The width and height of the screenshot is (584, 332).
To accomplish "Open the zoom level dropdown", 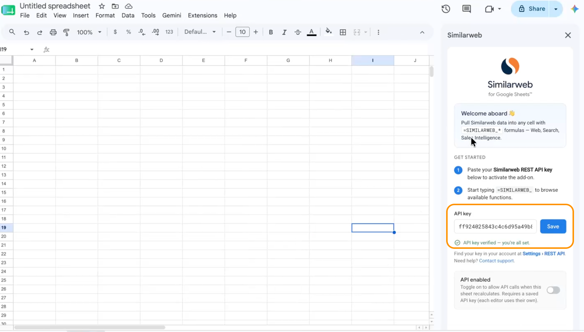I will click(89, 32).
